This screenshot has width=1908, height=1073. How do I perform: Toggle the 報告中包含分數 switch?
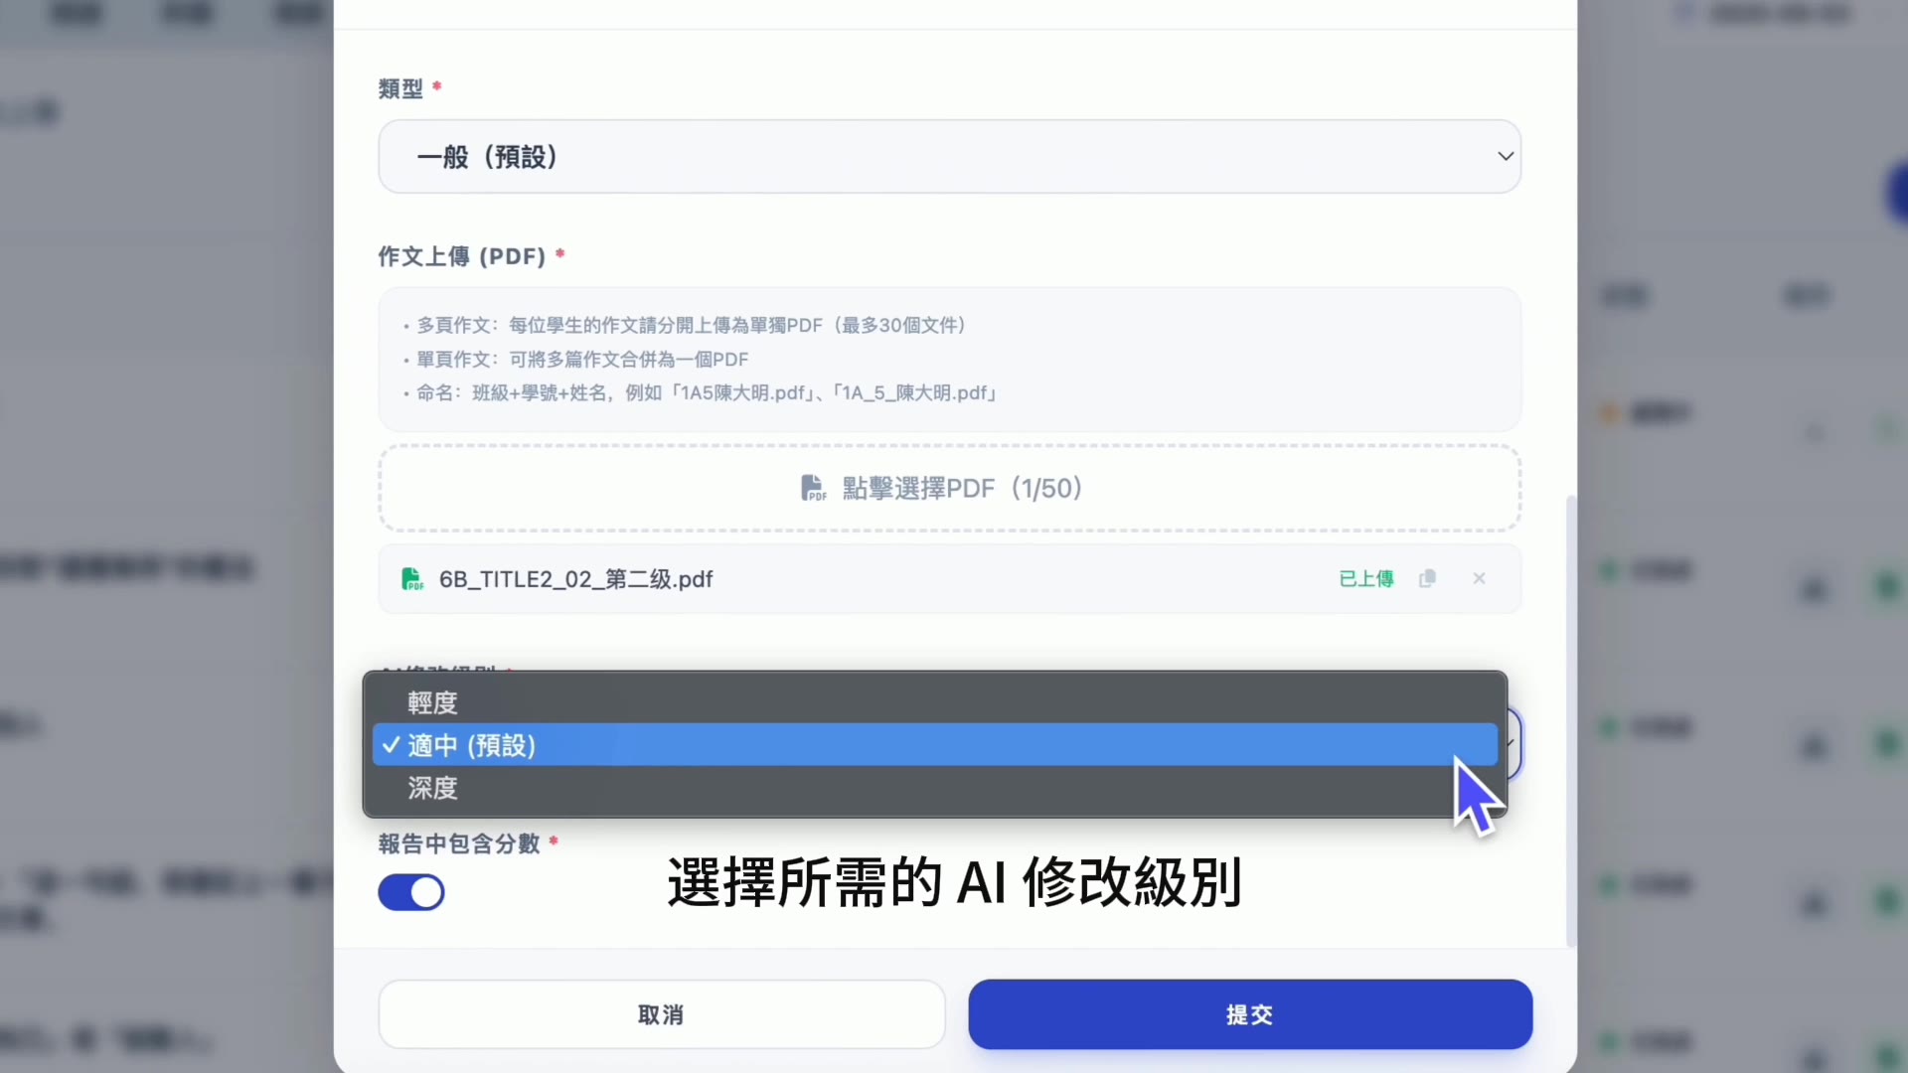tap(411, 892)
